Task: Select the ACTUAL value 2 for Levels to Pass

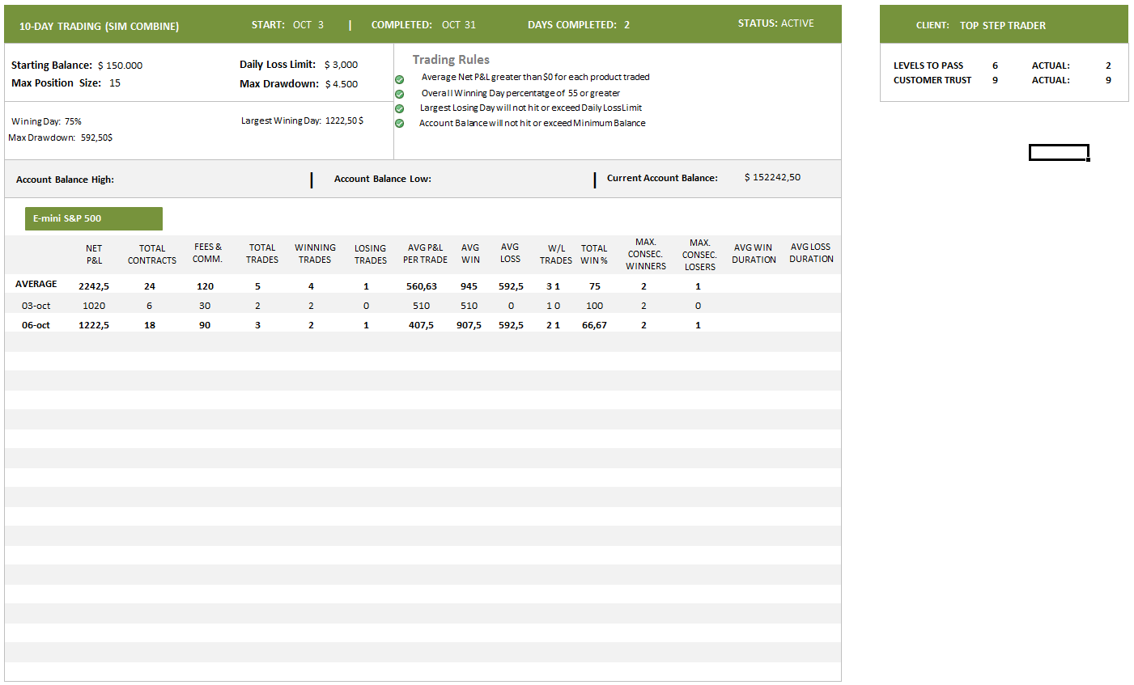Action: 1108,66
